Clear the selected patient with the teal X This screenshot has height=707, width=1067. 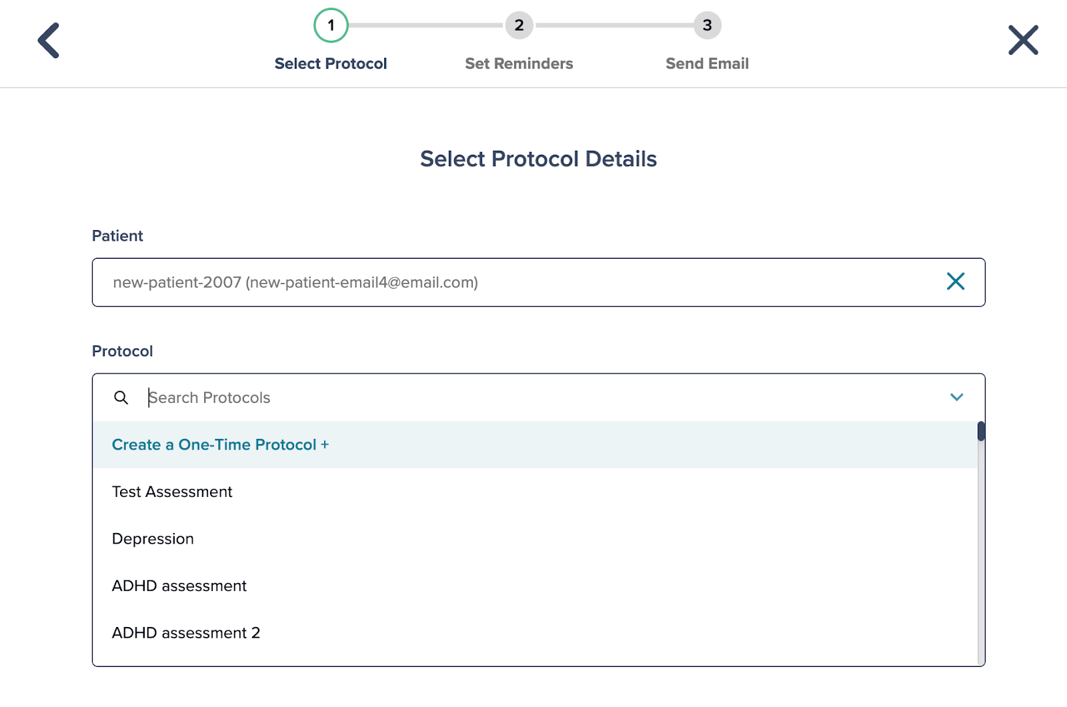point(956,281)
